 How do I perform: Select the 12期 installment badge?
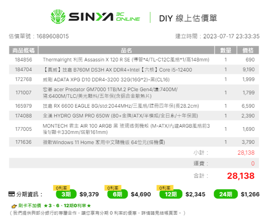tap(171, 194)
